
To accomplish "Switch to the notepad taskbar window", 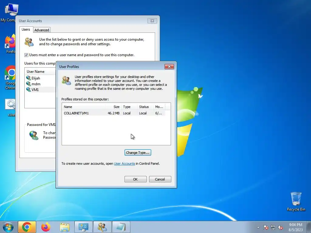I will [121, 227].
